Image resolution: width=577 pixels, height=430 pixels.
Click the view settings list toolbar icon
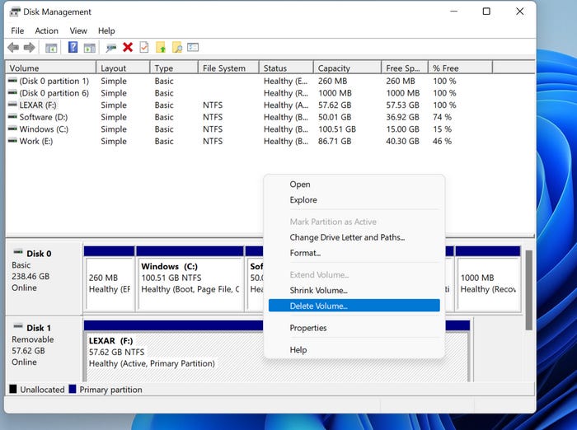[193, 47]
